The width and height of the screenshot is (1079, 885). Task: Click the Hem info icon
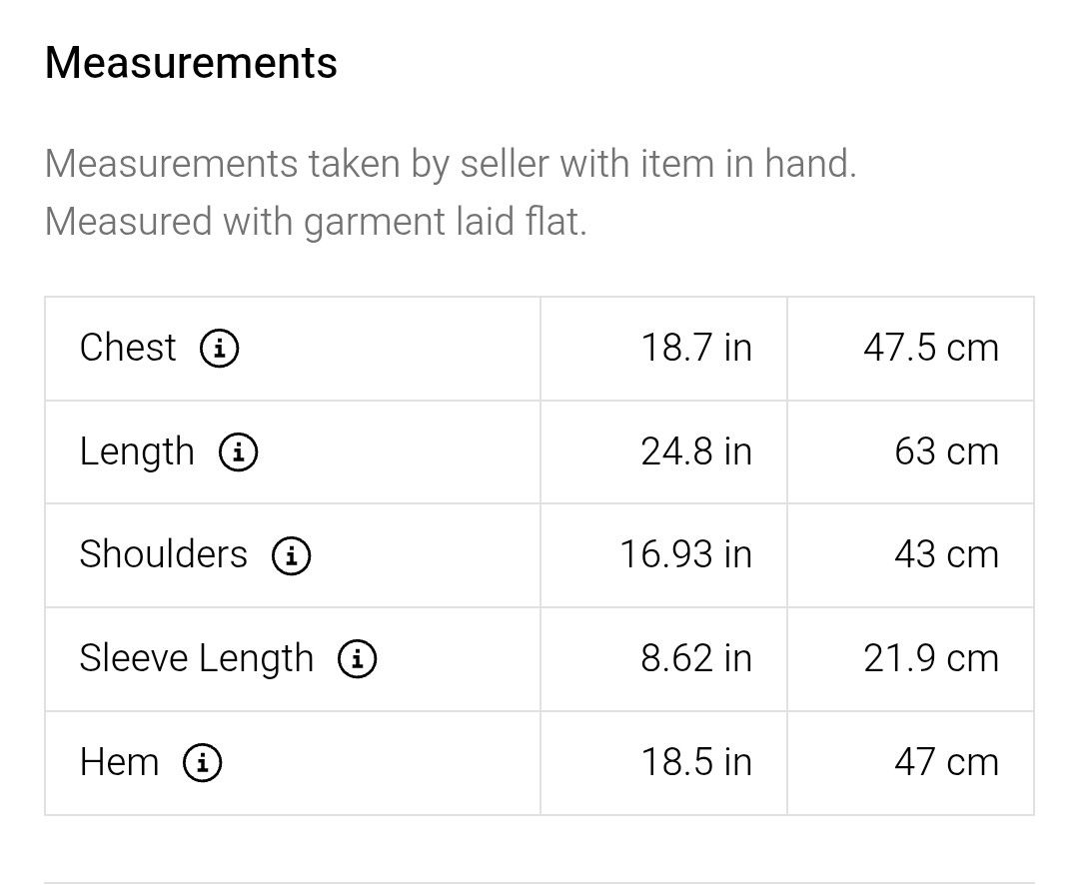[x=202, y=762]
